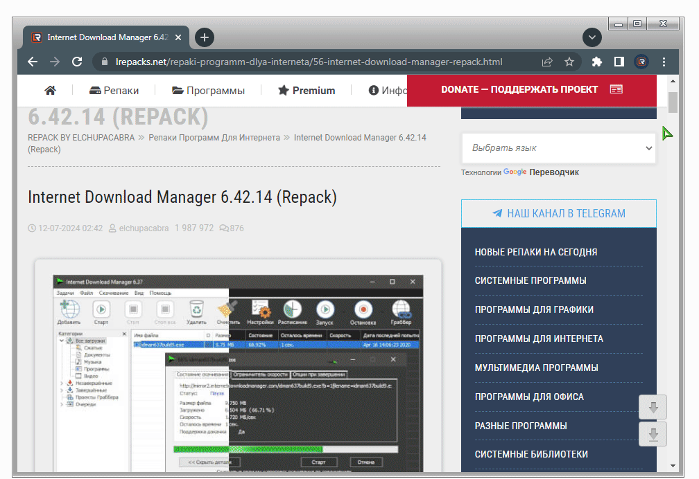This screenshot has height=479, width=699.
Task: Follow the REPACK BY ELCHUPACABRA breadcrumb
Action: (81, 138)
